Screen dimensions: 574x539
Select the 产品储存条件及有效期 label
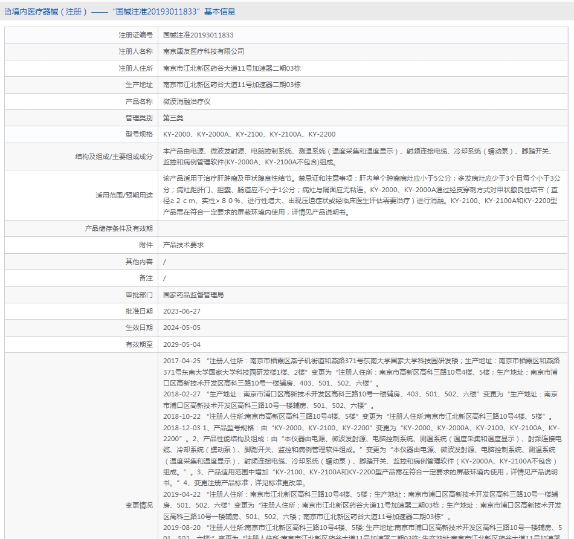tap(118, 228)
